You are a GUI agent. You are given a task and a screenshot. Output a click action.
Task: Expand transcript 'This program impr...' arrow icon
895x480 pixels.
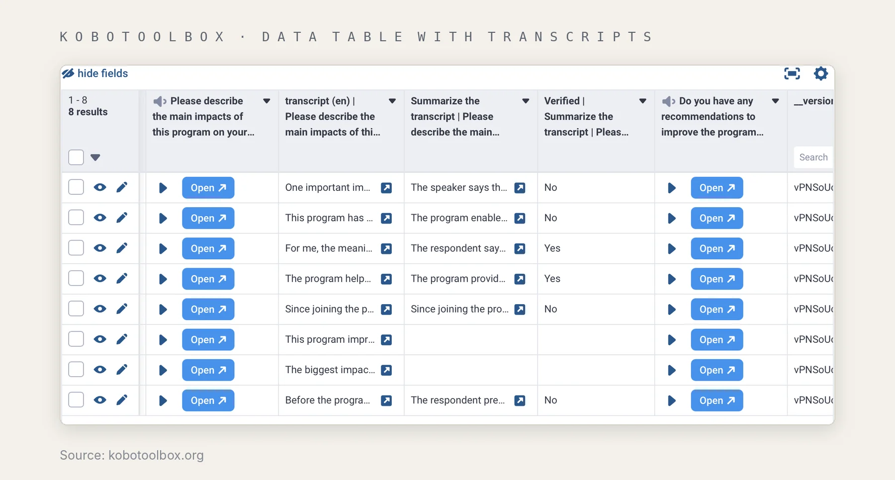click(386, 340)
